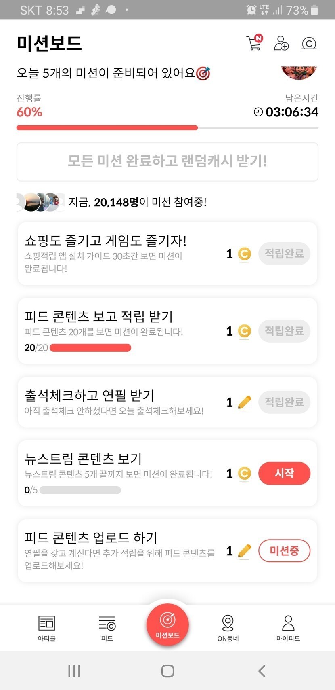
Task: Tap the participant avatars thumbnail
Action: 40,202
